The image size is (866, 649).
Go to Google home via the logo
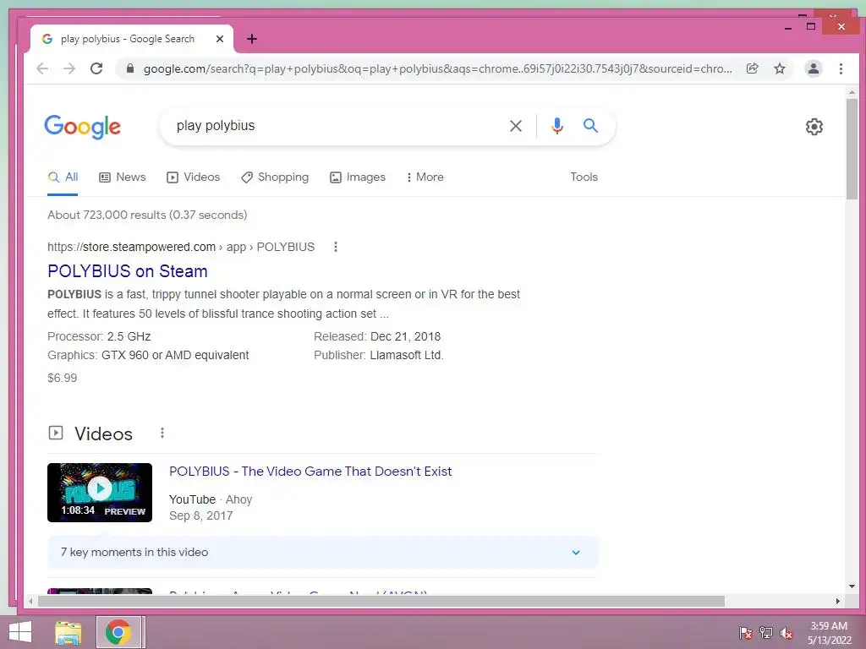[82, 127]
